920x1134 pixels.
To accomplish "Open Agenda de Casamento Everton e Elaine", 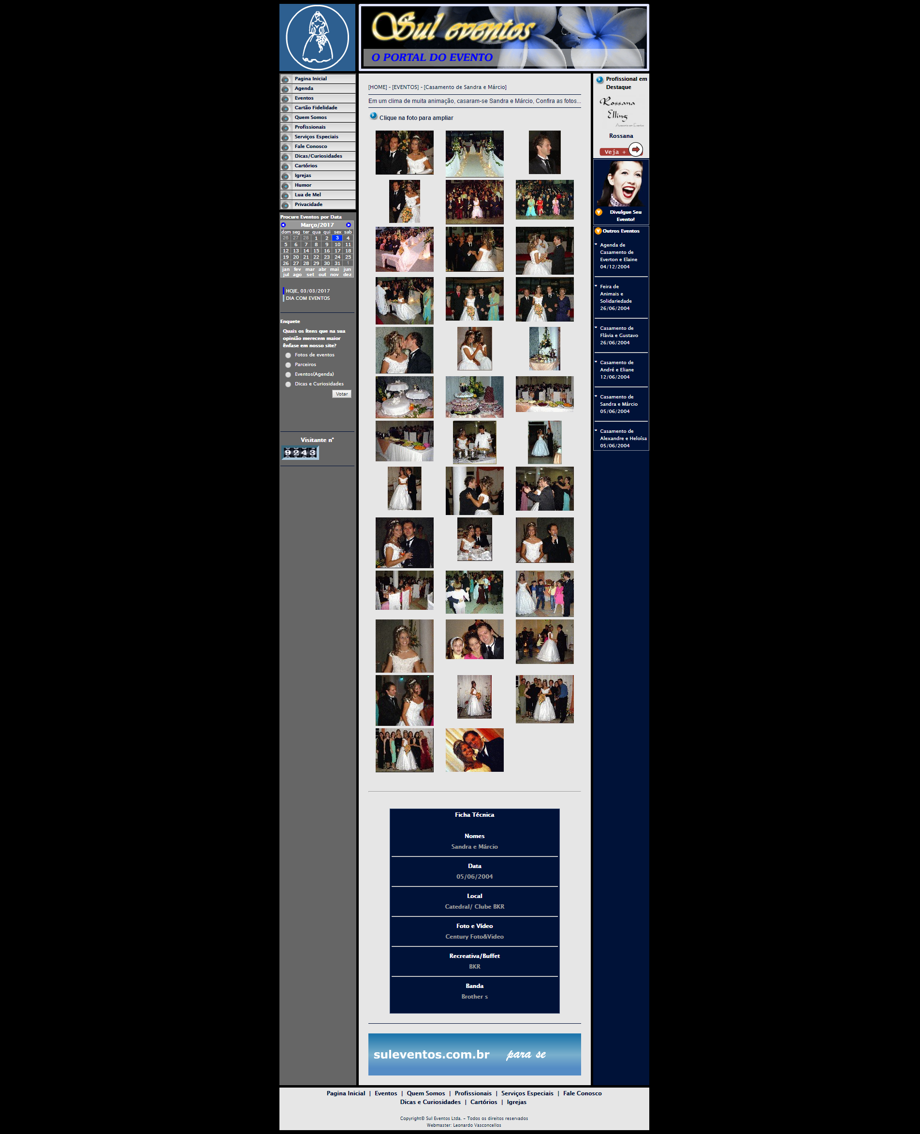I will [x=618, y=256].
